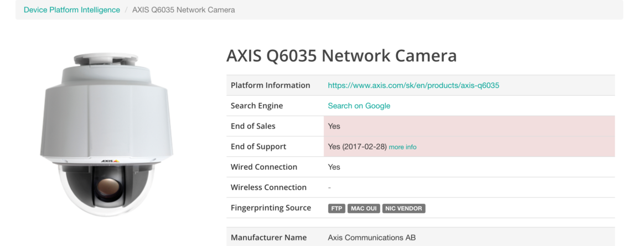This screenshot has width=631, height=246.
Task: Open the more info link for End of Support
Action: 402,147
